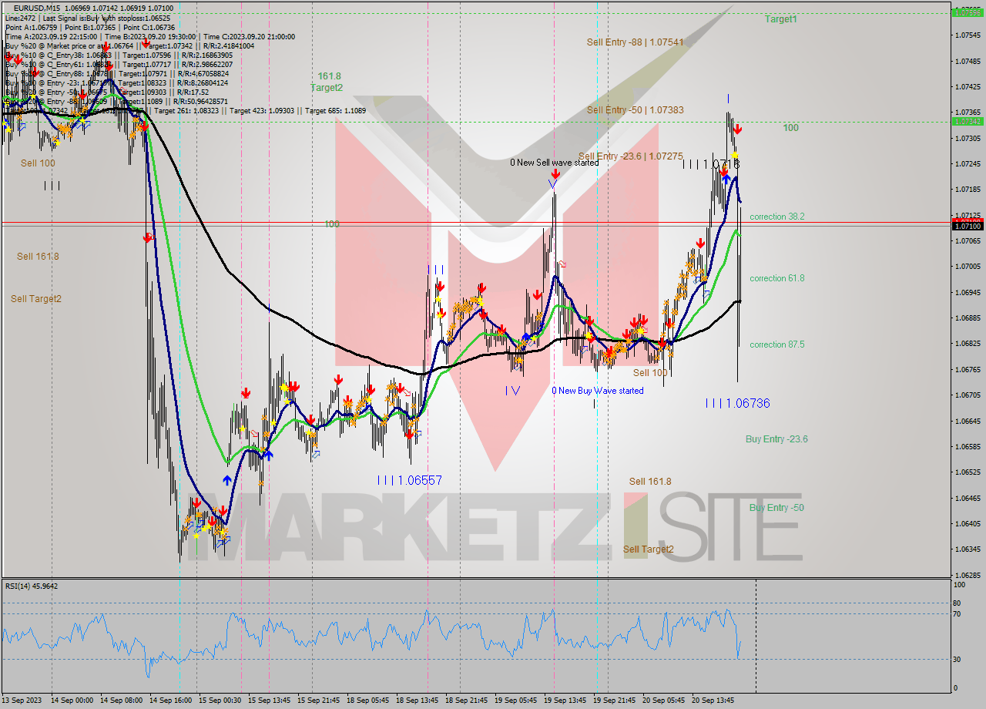986x709 pixels.
Task: Click the green 161.8 label
Action: coord(329,76)
